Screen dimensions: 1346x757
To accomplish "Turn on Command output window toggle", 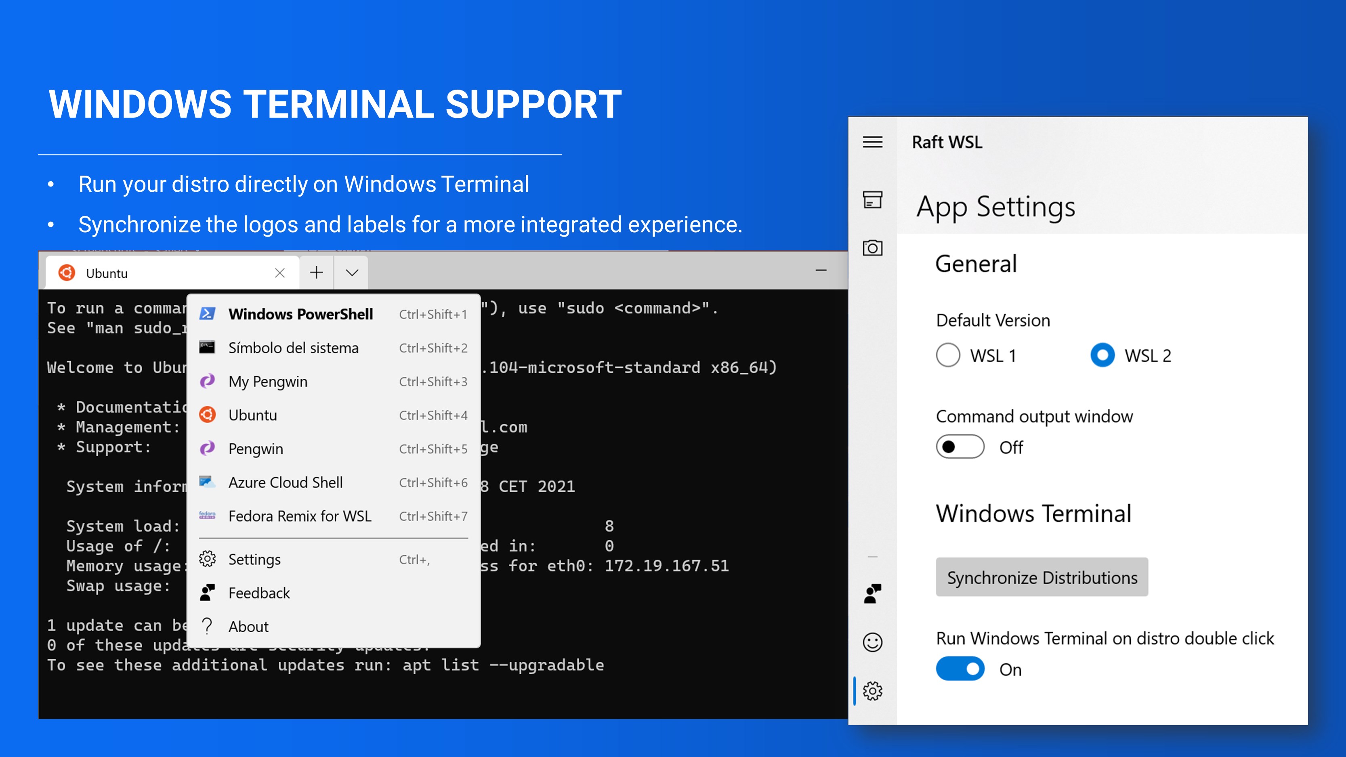I will coord(960,447).
